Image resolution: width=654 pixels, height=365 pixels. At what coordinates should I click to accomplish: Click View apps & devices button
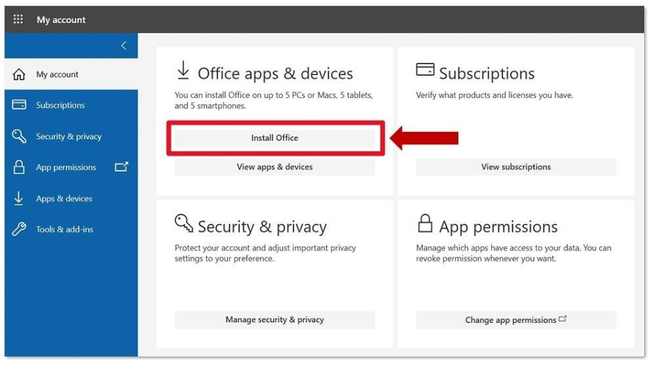(x=275, y=167)
